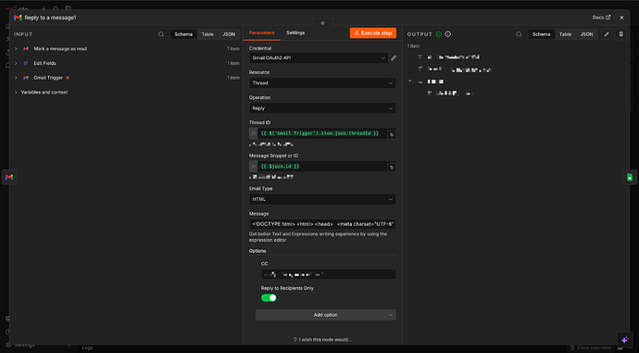This screenshot has height=353, width=639.
Task: Search the input panel with magnifier icon
Action: pos(161,34)
